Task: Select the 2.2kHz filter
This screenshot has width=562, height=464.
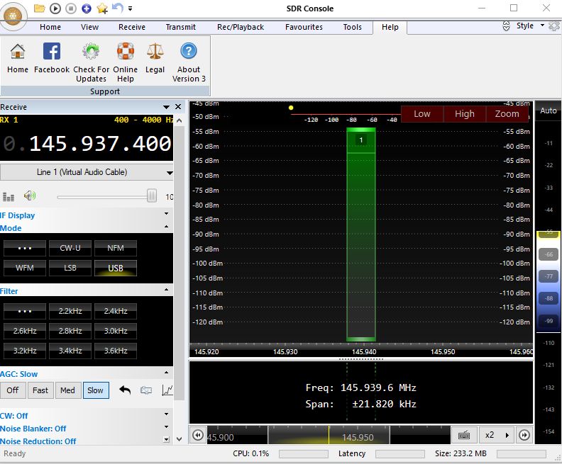Action: pos(70,311)
